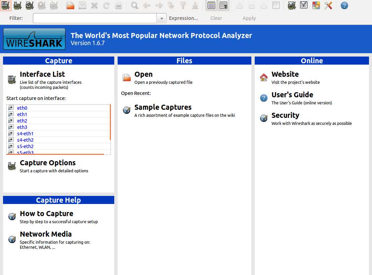Viewport: 372px width, 275px height.
Task: Open How to Capture help
Action: pos(46,214)
